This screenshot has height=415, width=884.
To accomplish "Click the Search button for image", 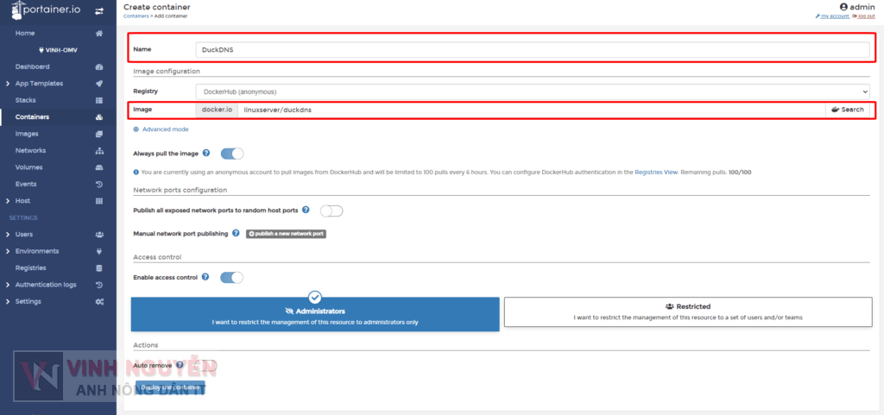I will [x=847, y=110].
